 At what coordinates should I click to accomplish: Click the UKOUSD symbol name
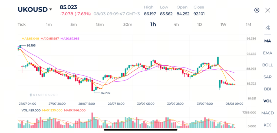click(33, 9)
